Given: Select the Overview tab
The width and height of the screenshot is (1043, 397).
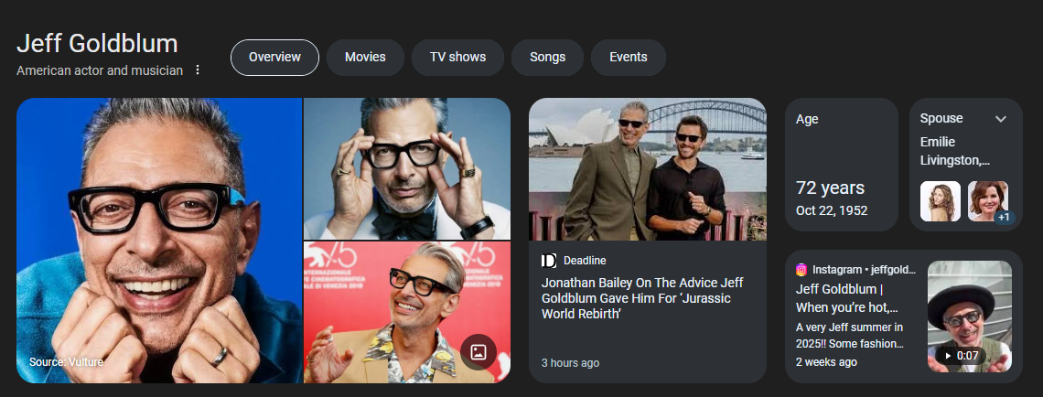Looking at the screenshot, I should point(274,58).
